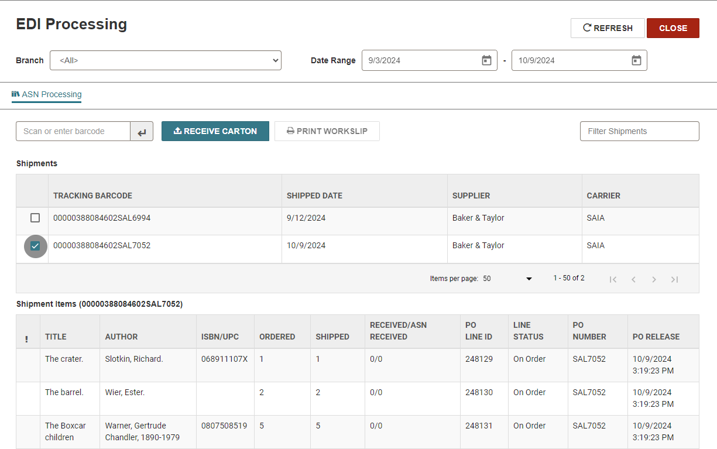Switch to the ASN Processing tab
The height and width of the screenshot is (449, 717).
(47, 94)
